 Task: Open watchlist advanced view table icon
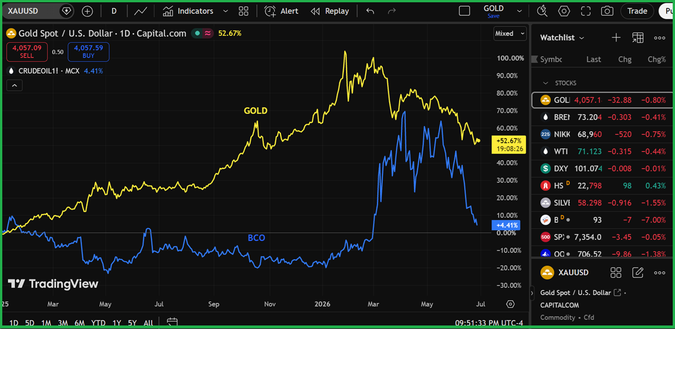tap(638, 38)
